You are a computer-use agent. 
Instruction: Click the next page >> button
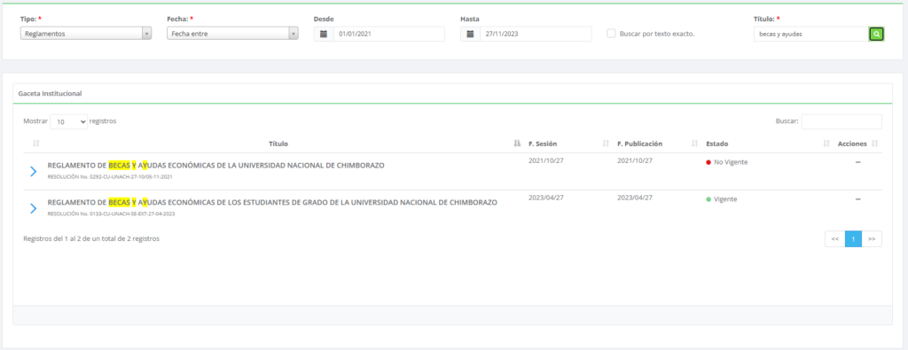[872, 239]
